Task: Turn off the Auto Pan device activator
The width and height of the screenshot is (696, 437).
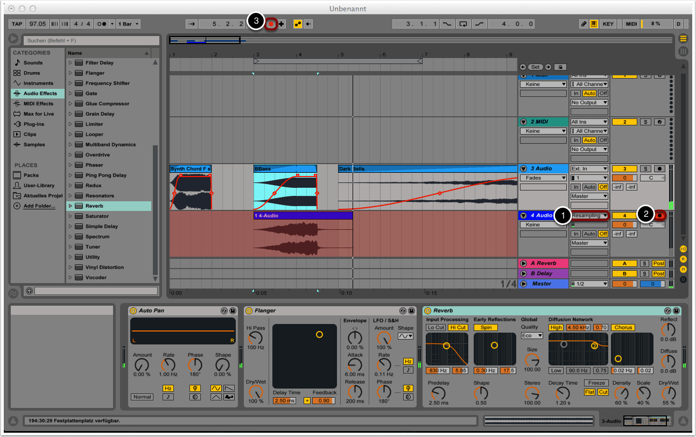Action: coord(133,311)
